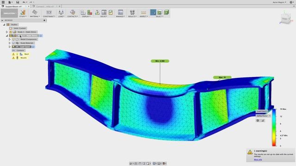Open the Safety Factor result dropdown

tap(264, 116)
